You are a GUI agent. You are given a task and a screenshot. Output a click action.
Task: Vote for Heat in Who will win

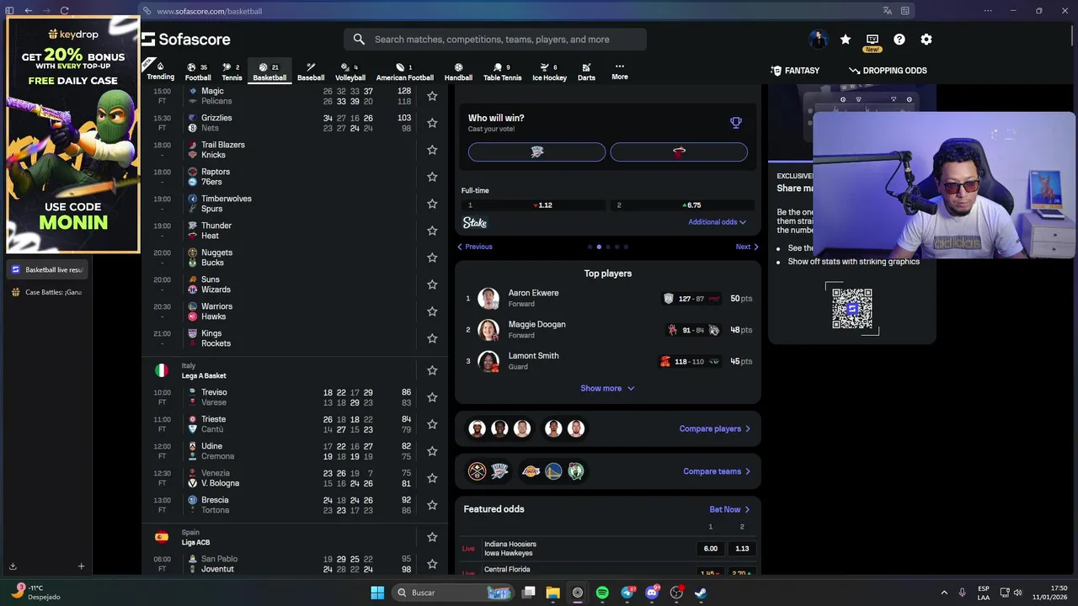(x=679, y=151)
